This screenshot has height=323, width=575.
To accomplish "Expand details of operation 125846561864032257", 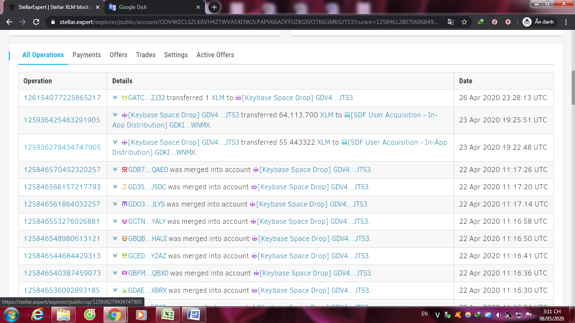I will click(115, 204).
